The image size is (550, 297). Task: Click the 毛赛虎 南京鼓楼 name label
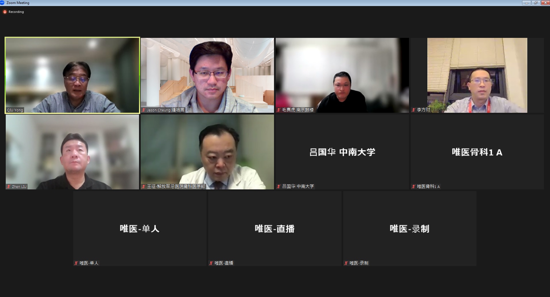[298, 110]
